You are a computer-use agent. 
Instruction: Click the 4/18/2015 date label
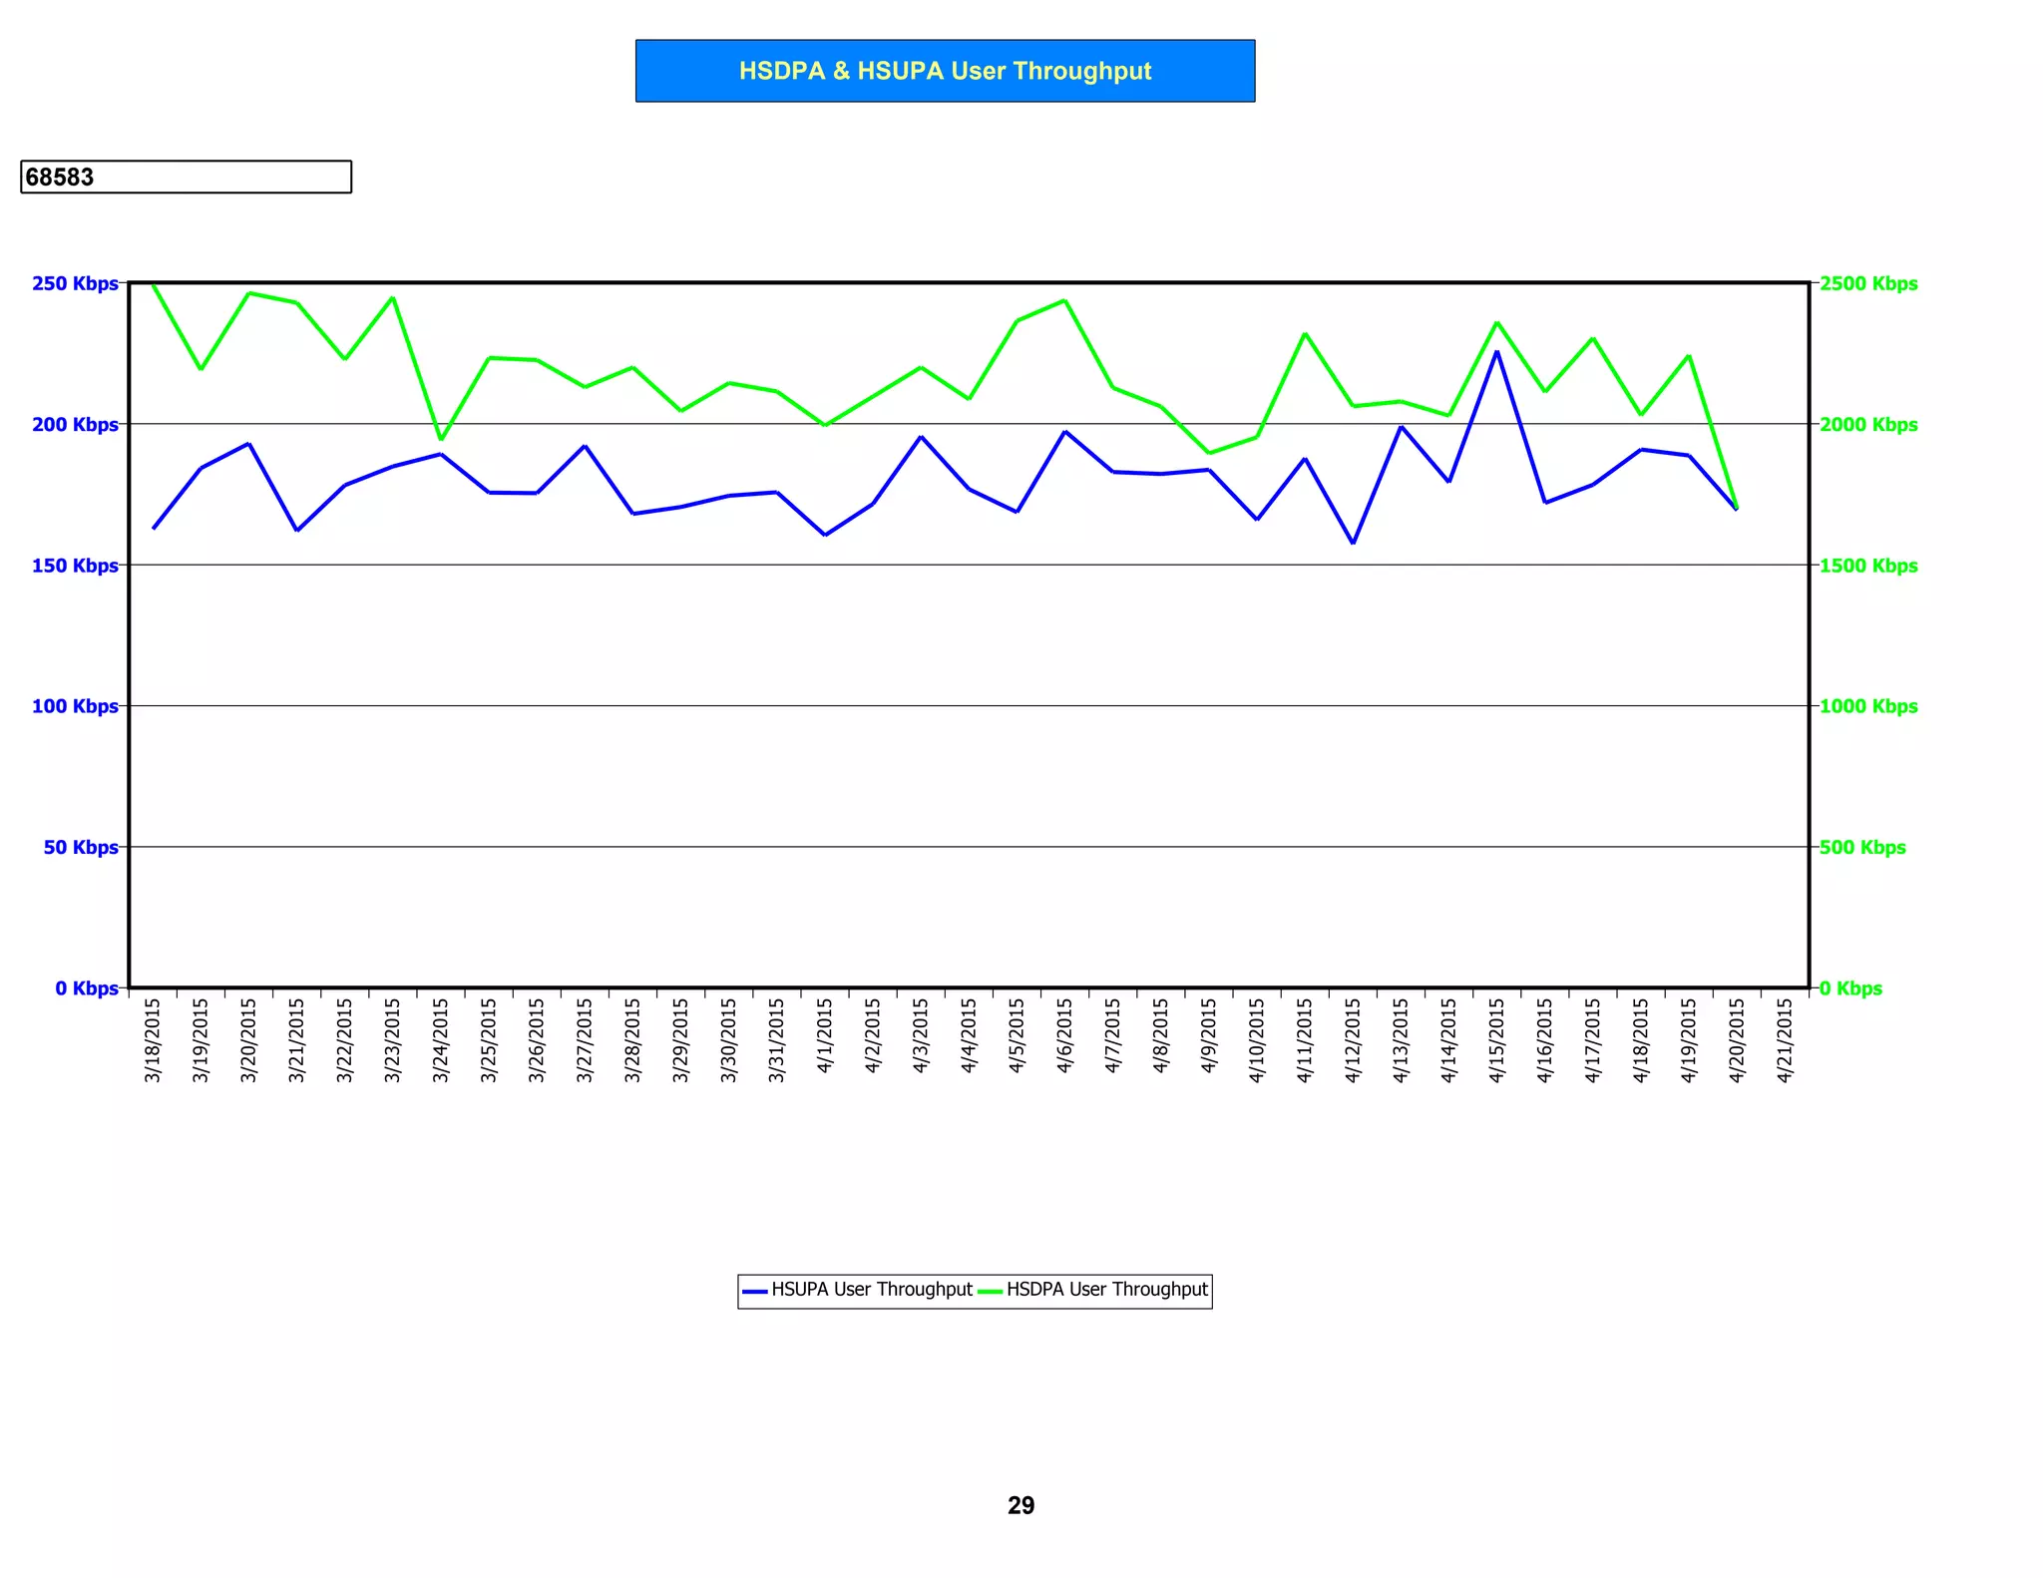point(1641,1040)
